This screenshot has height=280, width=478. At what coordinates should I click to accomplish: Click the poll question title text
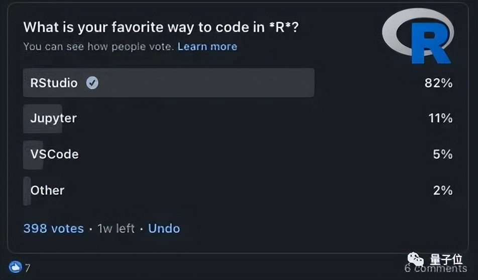pyautogui.click(x=161, y=27)
